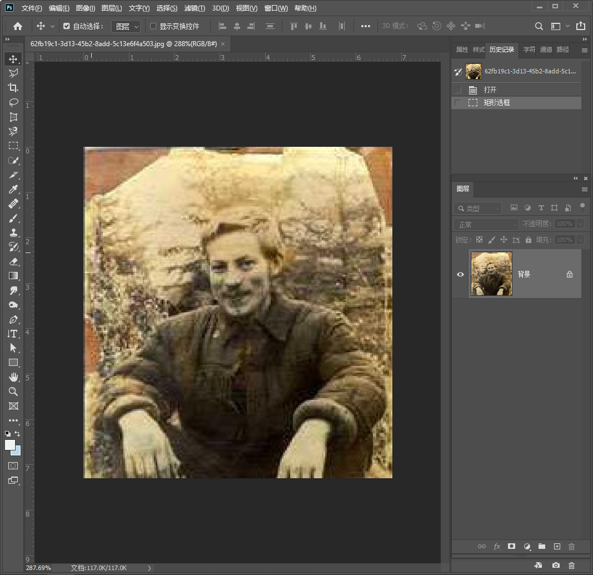Image resolution: width=593 pixels, height=575 pixels.
Task: Hide the 背景 layer with eye icon
Action: coord(460,274)
